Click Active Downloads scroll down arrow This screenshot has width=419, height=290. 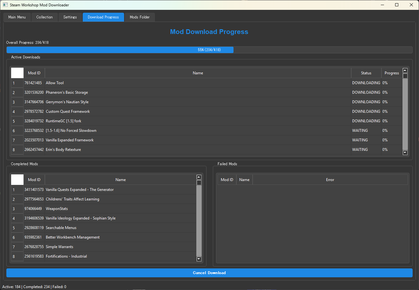click(x=405, y=152)
